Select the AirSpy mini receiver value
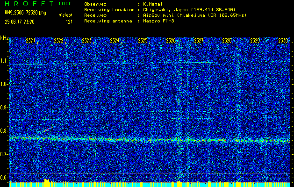The height and width of the screenshot is (187, 294). point(194,15)
